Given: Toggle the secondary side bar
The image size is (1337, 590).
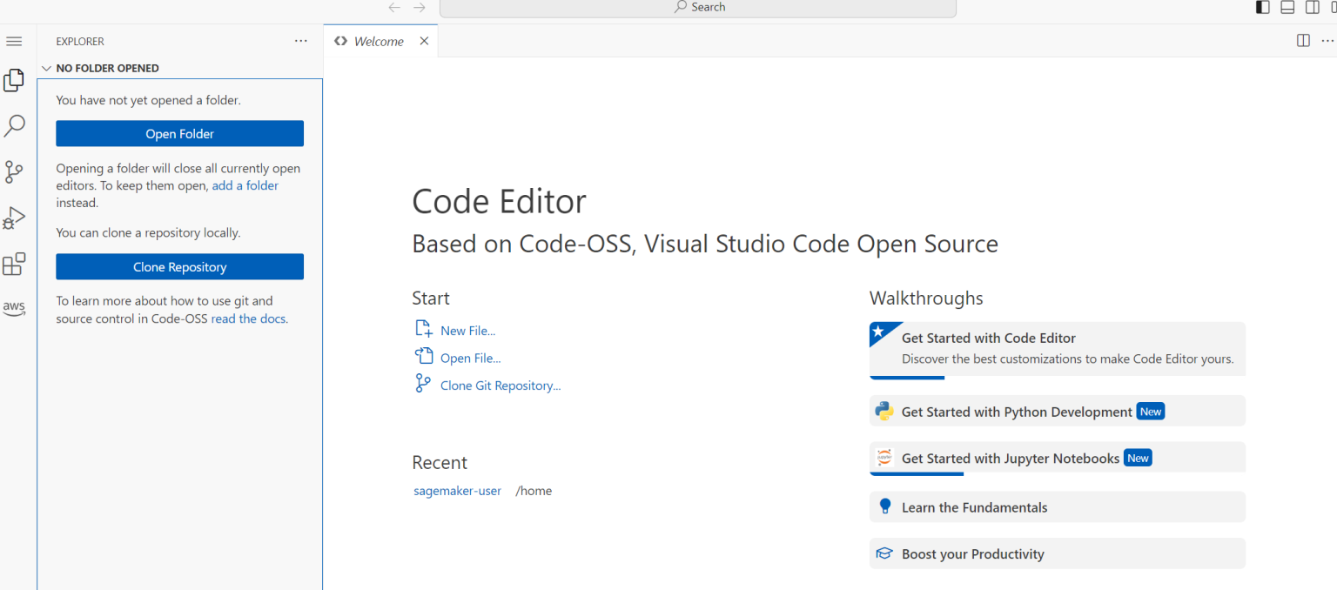Looking at the screenshot, I should tap(1312, 8).
